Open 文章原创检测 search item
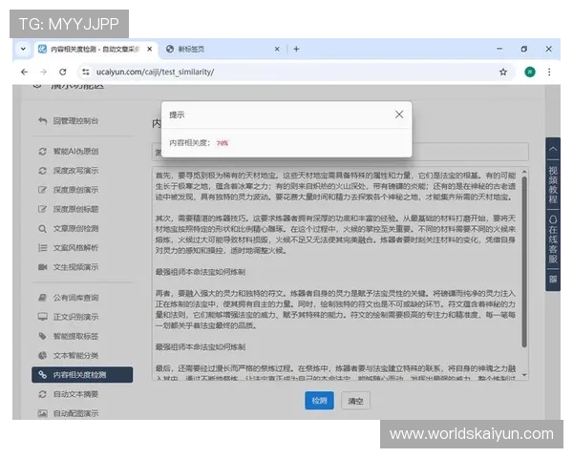The image size is (573, 458). coord(69,229)
